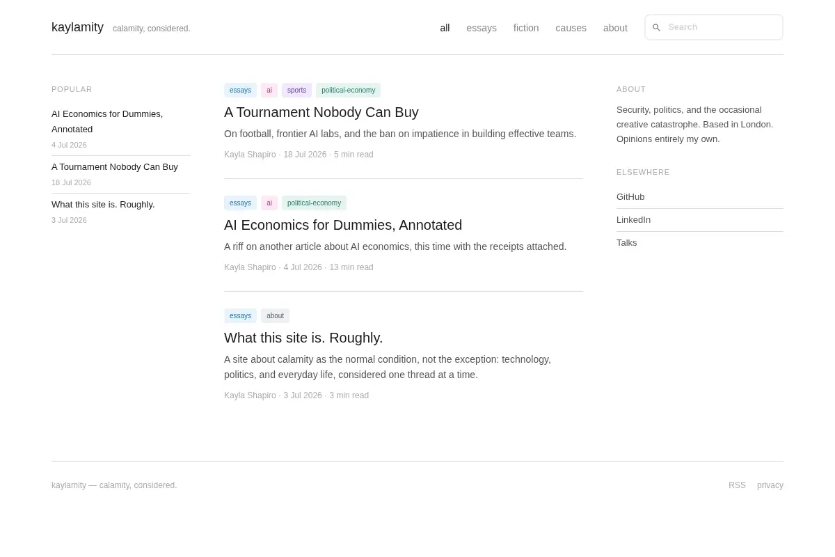Filter by the sports tag
This screenshot has height=557, width=835.
296,91
